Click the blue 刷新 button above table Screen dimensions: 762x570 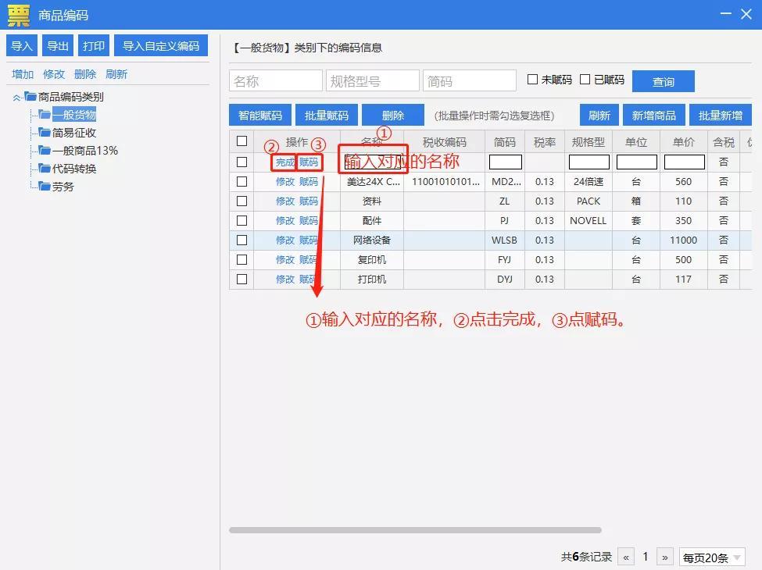click(599, 115)
